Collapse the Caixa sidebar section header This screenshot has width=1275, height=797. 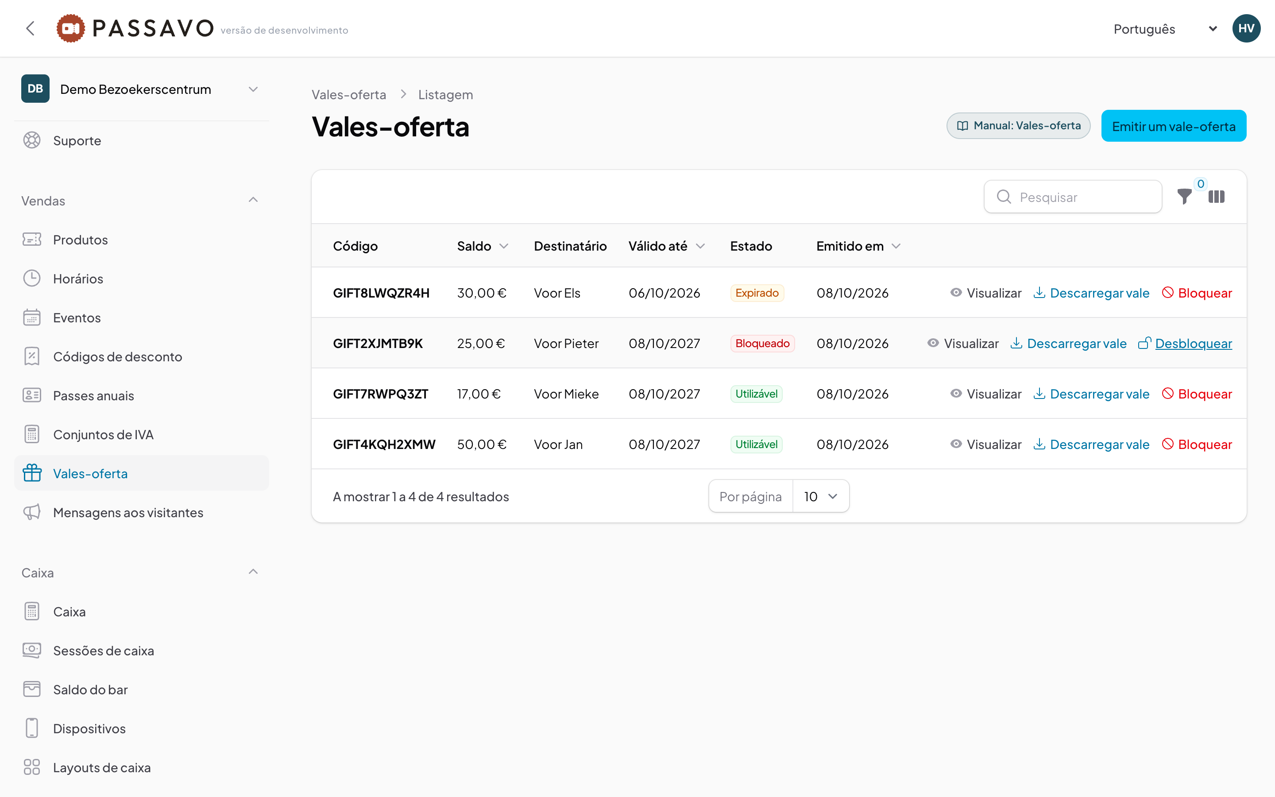click(141, 573)
